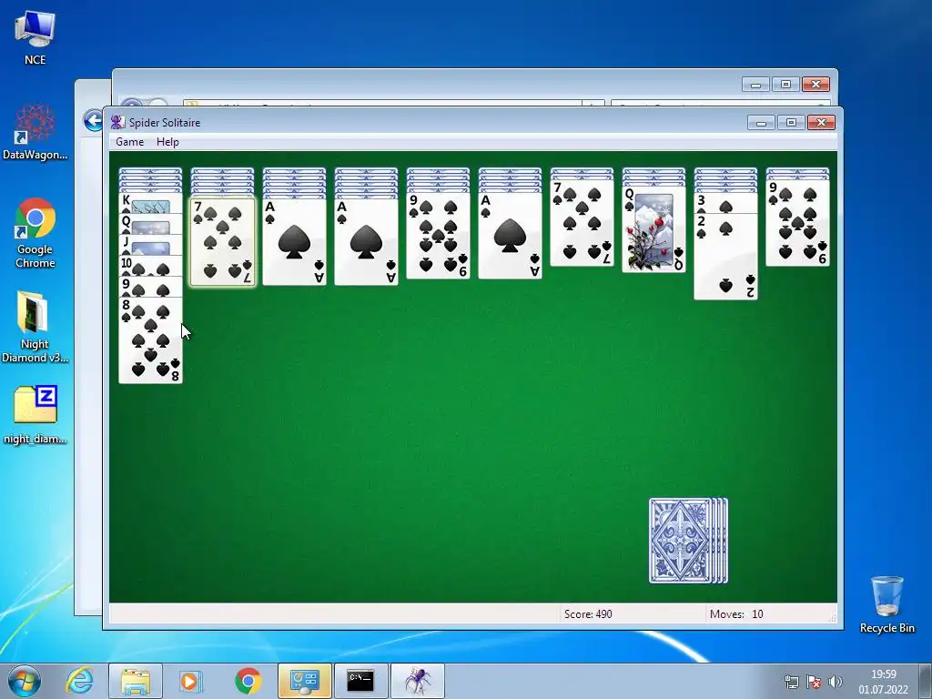Viewport: 932px width, 699px height.
Task: Open the Help menu
Action: coord(167,142)
